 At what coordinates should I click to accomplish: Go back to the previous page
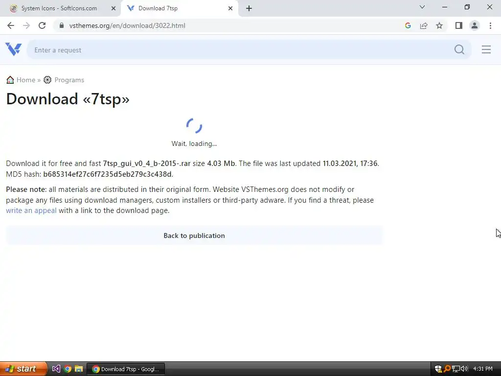11,25
